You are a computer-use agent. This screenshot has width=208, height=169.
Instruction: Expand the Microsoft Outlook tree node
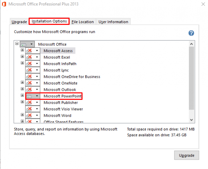pos(22,89)
